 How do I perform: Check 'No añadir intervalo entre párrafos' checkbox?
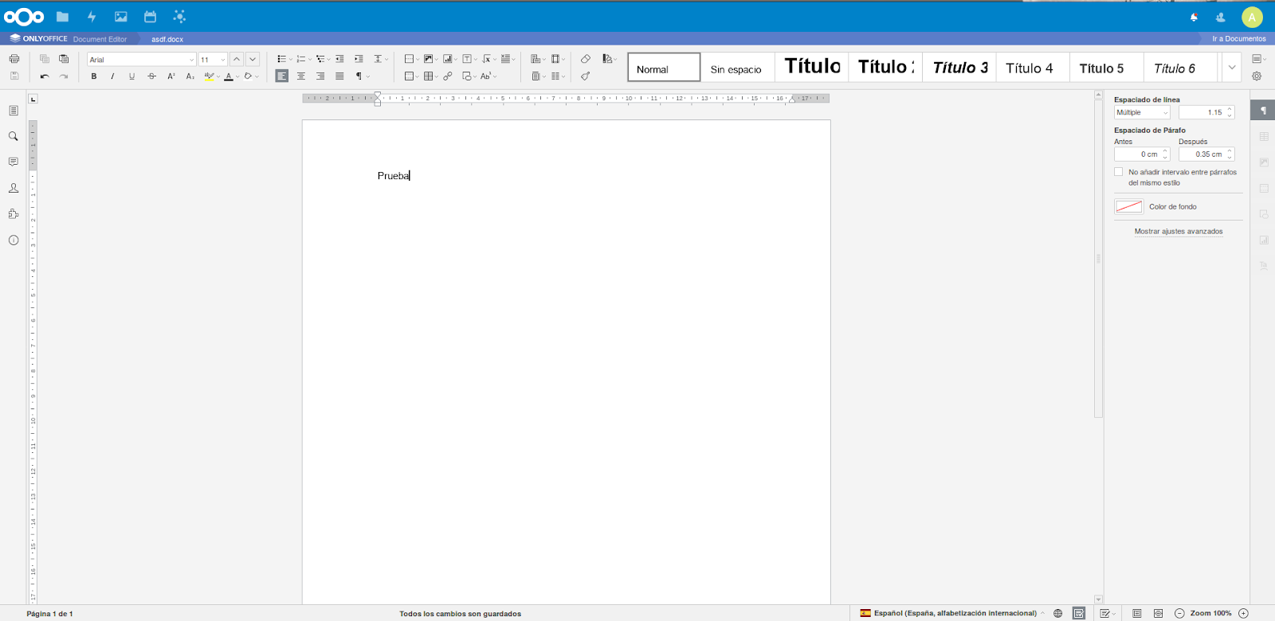1119,172
